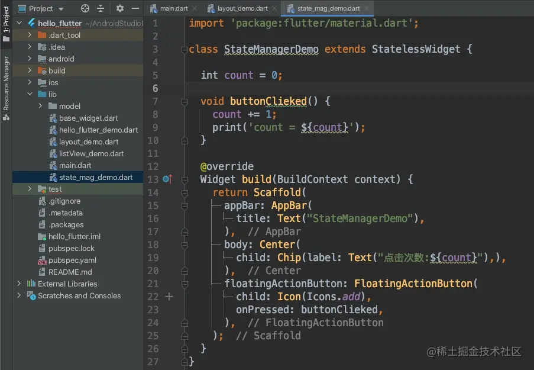Viewport: 534px width, 370px height.
Task: Expand the model folder
Action: click(x=40, y=106)
